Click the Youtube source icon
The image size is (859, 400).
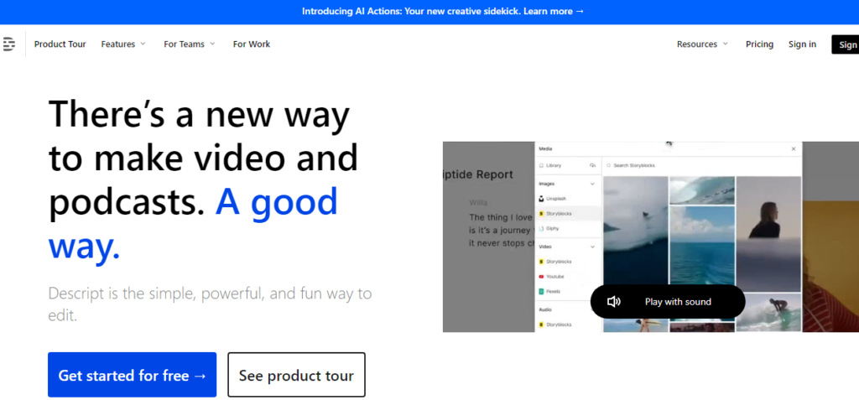point(541,277)
